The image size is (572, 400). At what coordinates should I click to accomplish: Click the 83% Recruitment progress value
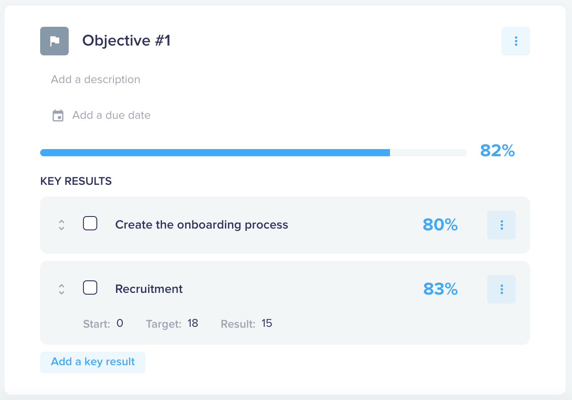[x=440, y=289]
